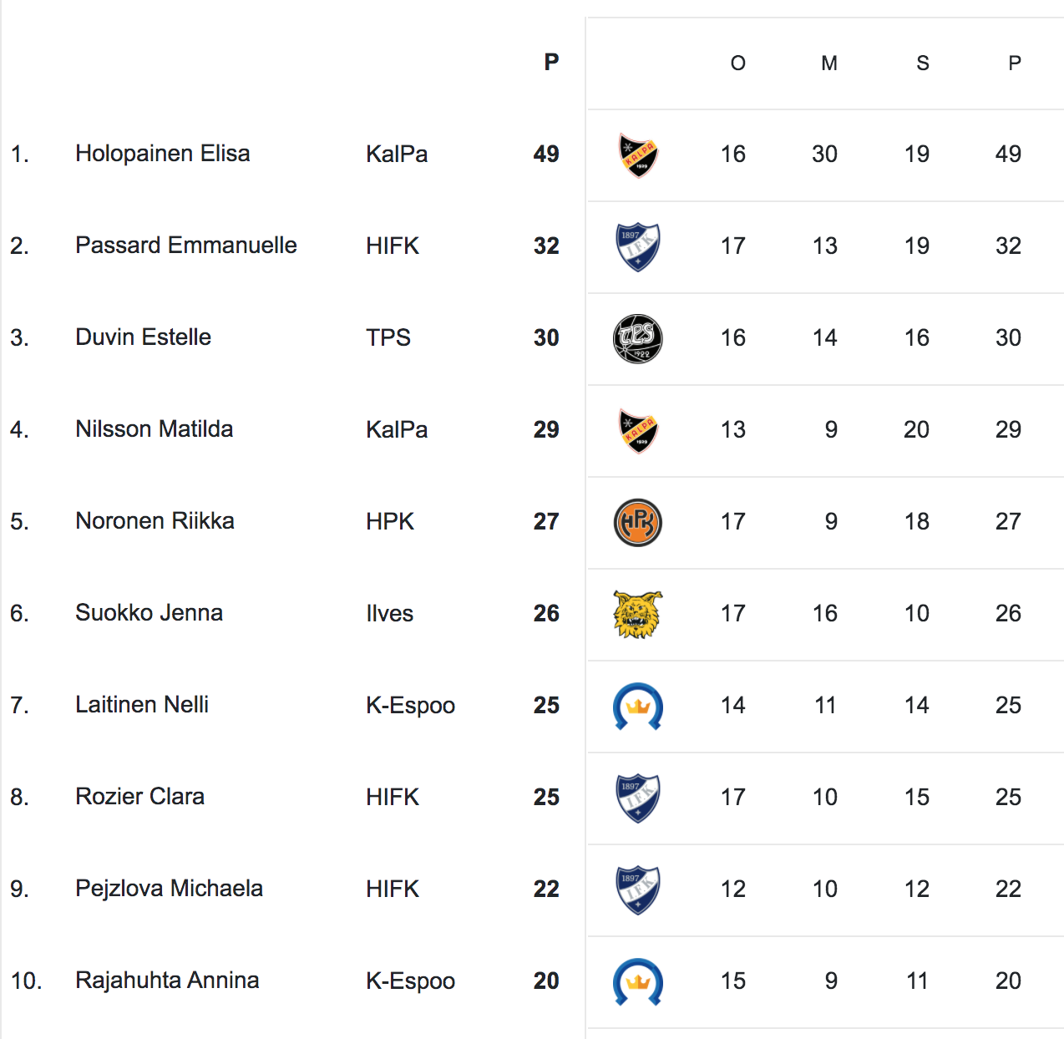Open player Holopainen Elisa

[x=163, y=154]
